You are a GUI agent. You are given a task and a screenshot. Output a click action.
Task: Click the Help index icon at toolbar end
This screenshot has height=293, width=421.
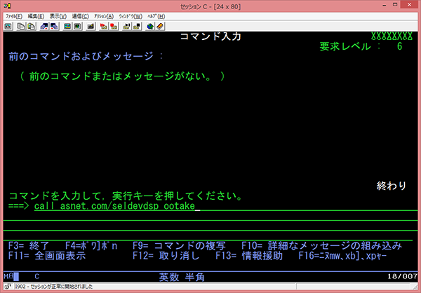point(159,26)
